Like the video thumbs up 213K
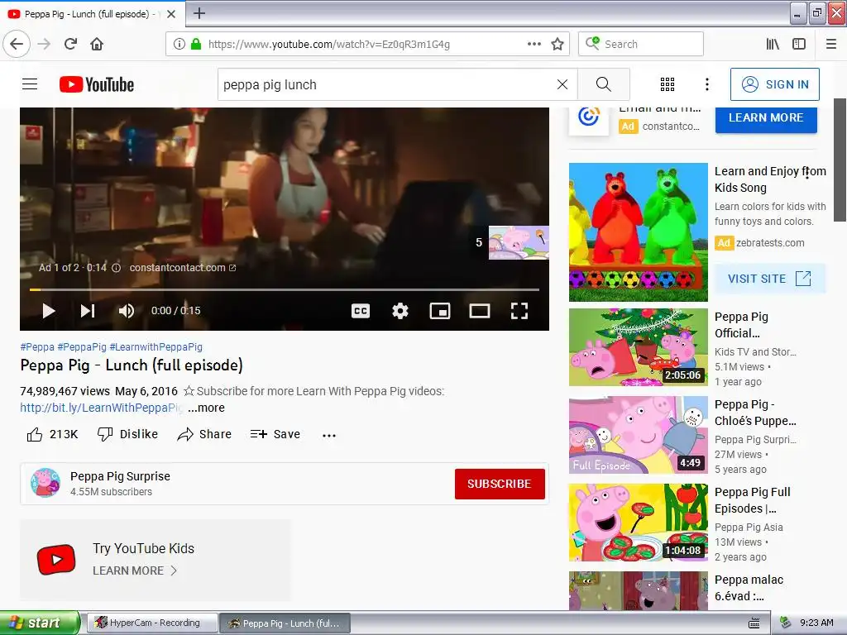The height and width of the screenshot is (635, 847). (52, 434)
